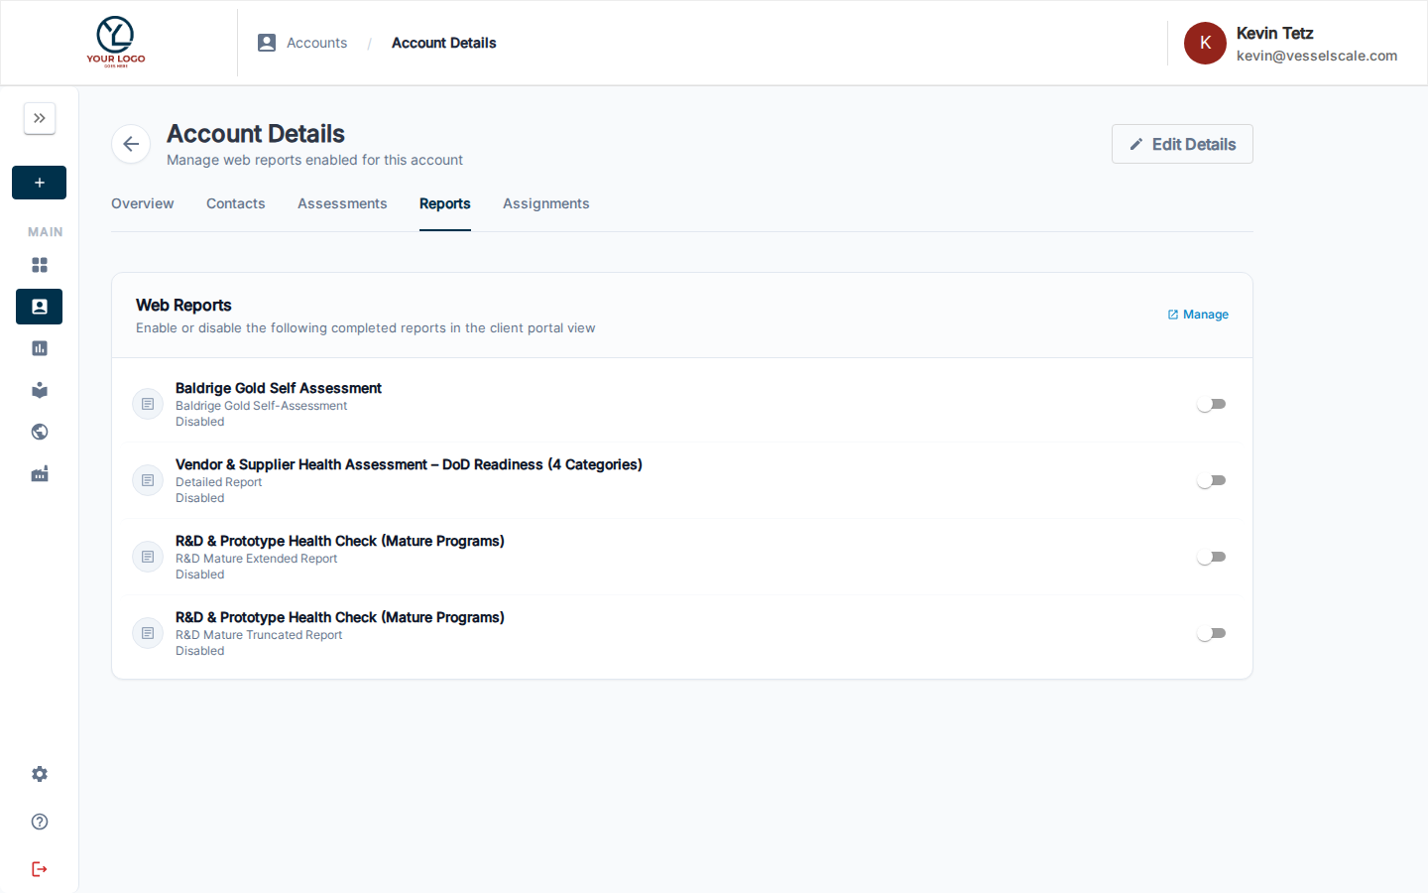Click the red logout icon
The height and width of the screenshot is (893, 1428).
(40, 869)
